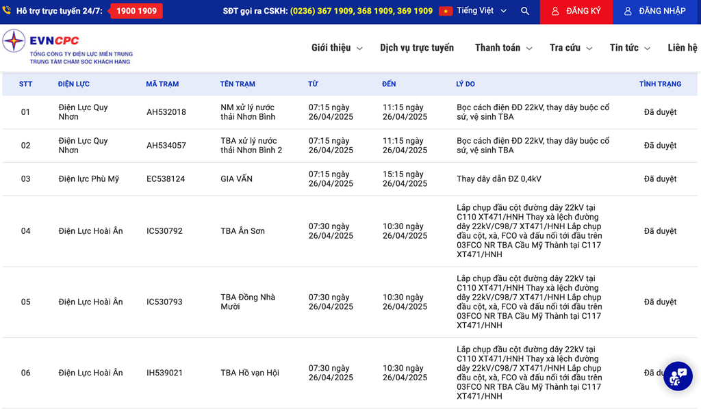
Task: Open the Liên hệ menu
Action: pos(683,48)
